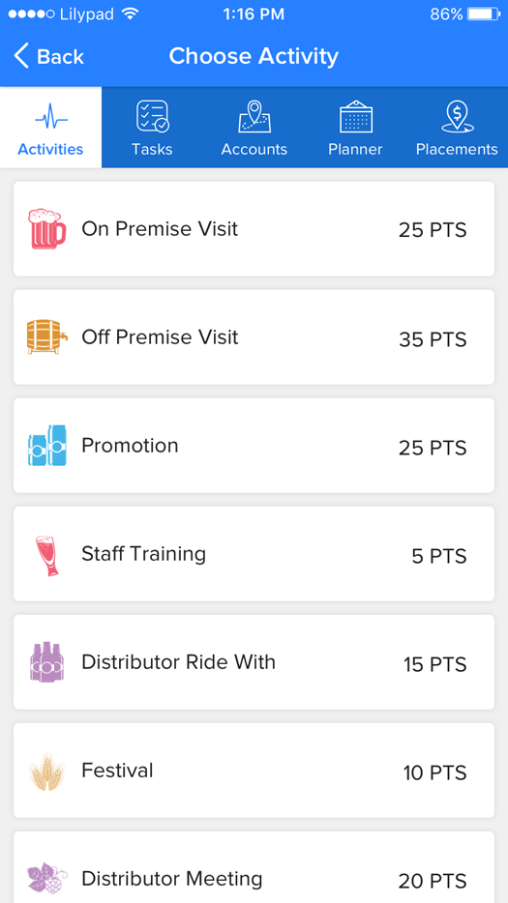Screen dimensions: 508x903
Task: Select the Promotion activity label
Action: coord(130,445)
